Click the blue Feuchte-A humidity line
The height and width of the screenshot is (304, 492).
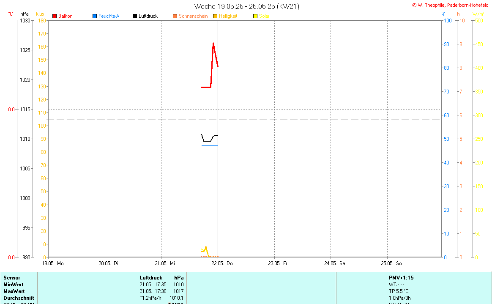pyautogui.click(x=209, y=146)
